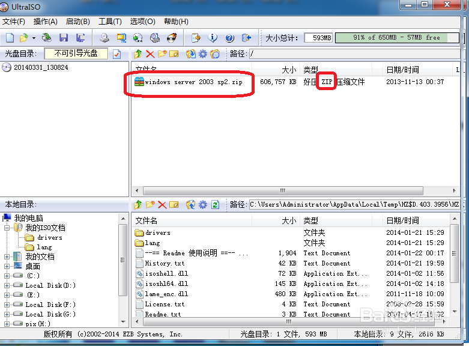The width and height of the screenshot is (469, 346).
Task: Open the gear settings icon in disc pane
Action: tap(203, 54)
